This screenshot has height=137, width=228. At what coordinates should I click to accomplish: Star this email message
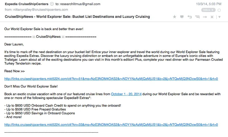175,17
